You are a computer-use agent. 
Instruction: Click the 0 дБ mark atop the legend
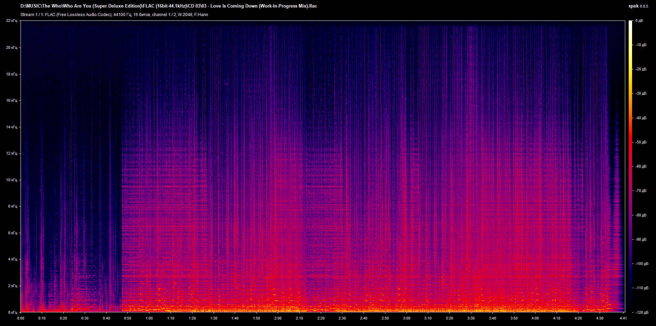coord(640,20)
